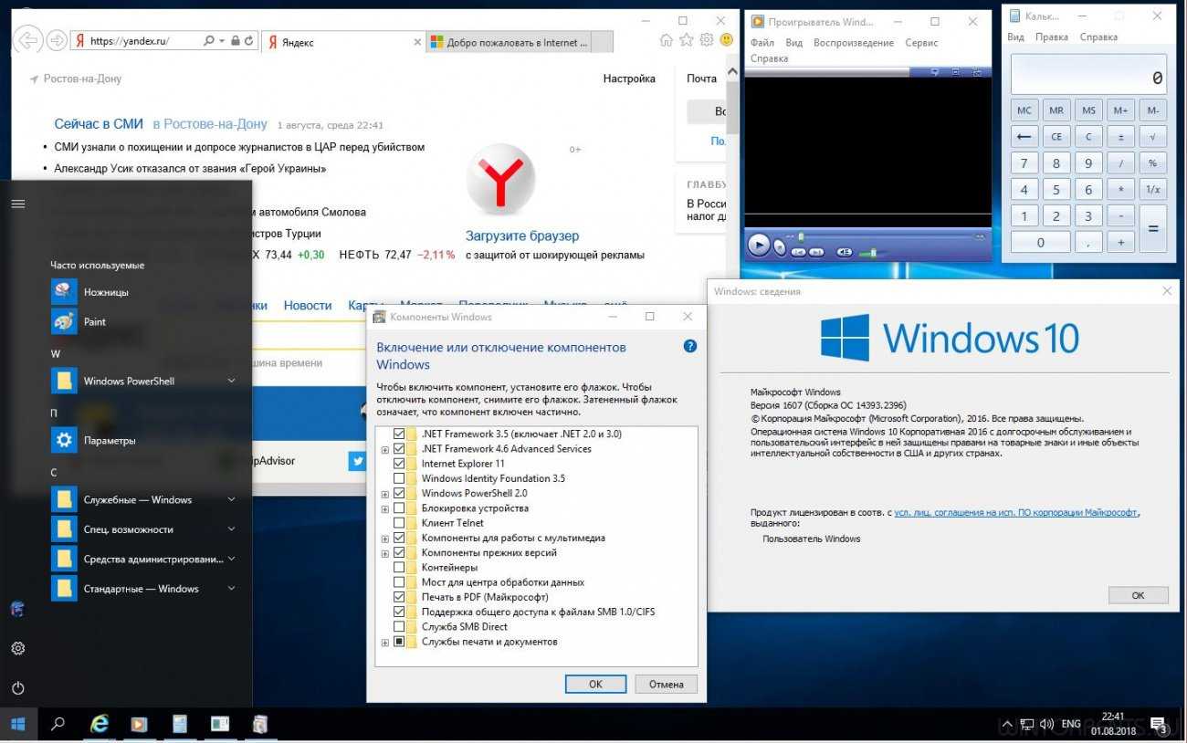Image resolution: width=1187 pixels, height=743 pixels.
Task: Click the backspace arrow key in Calculator
Action: (1024, 137)
